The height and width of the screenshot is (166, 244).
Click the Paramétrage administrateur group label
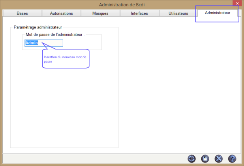(38, 27)
